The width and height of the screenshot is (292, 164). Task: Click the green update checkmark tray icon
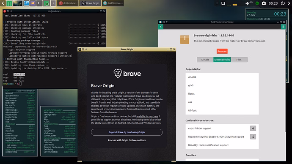(257, 3)
